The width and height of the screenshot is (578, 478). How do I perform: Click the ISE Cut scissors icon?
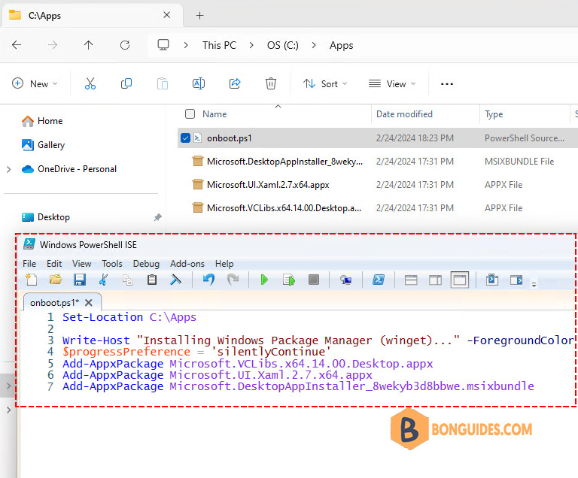[x=104, y=280]
